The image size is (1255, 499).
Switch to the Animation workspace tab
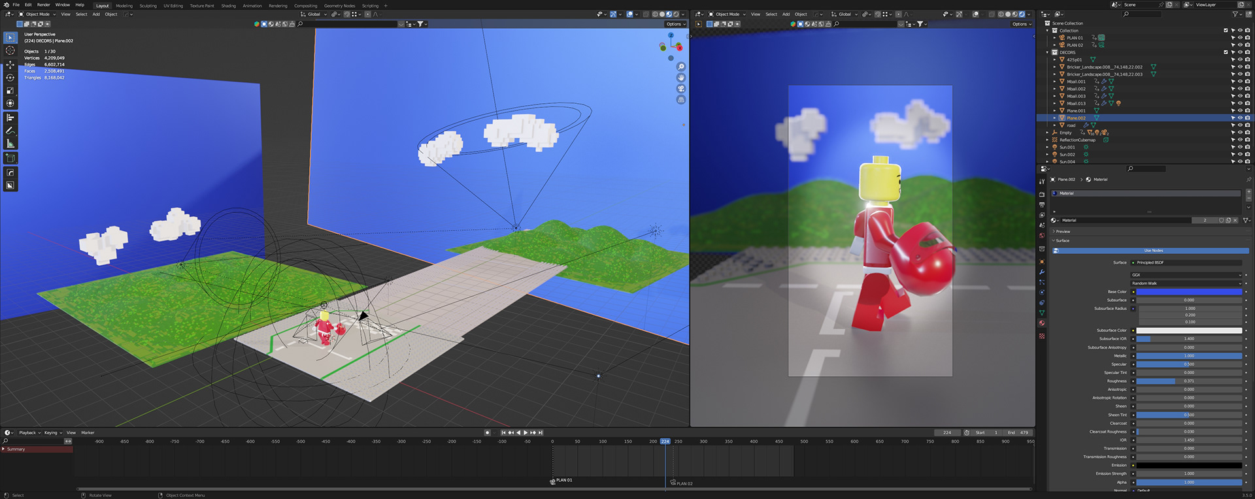click(x=252, y=6)
